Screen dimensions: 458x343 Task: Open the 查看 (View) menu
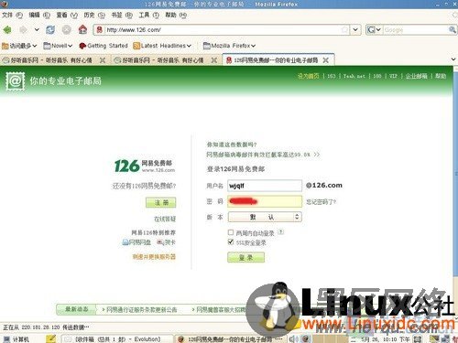point(67,15)
